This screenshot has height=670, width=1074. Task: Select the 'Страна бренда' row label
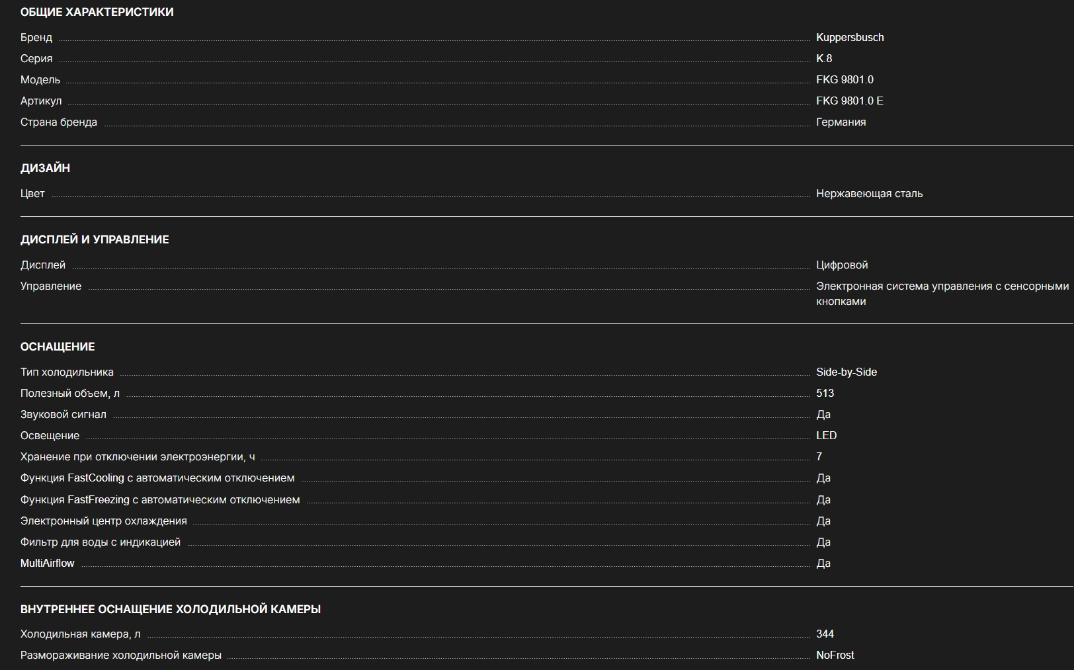coord(59,122)
